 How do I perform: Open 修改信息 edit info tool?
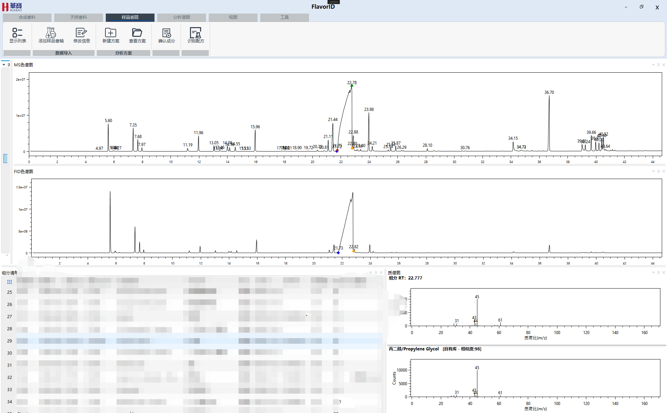(x=81, y=33)
